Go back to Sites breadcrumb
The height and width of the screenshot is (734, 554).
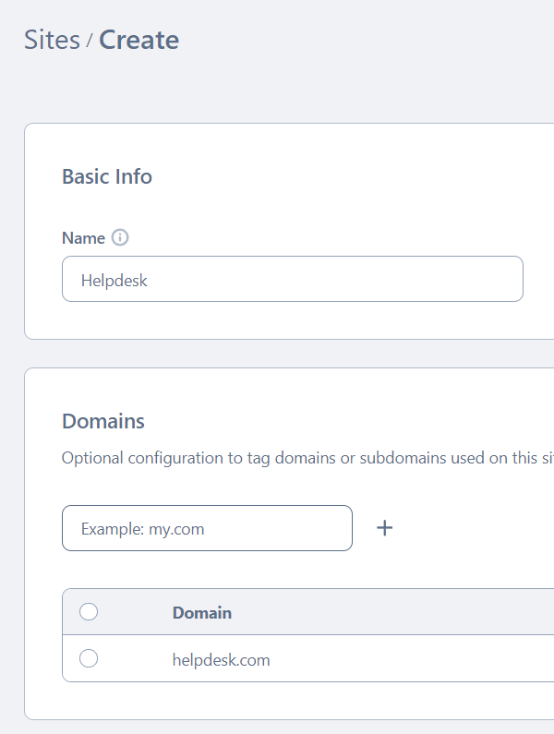click(52, 40)
